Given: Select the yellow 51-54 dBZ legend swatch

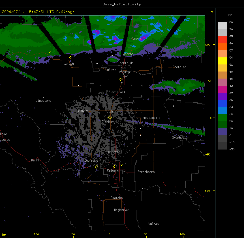Looking at the screenshot, I should click(x=222, y=61).
